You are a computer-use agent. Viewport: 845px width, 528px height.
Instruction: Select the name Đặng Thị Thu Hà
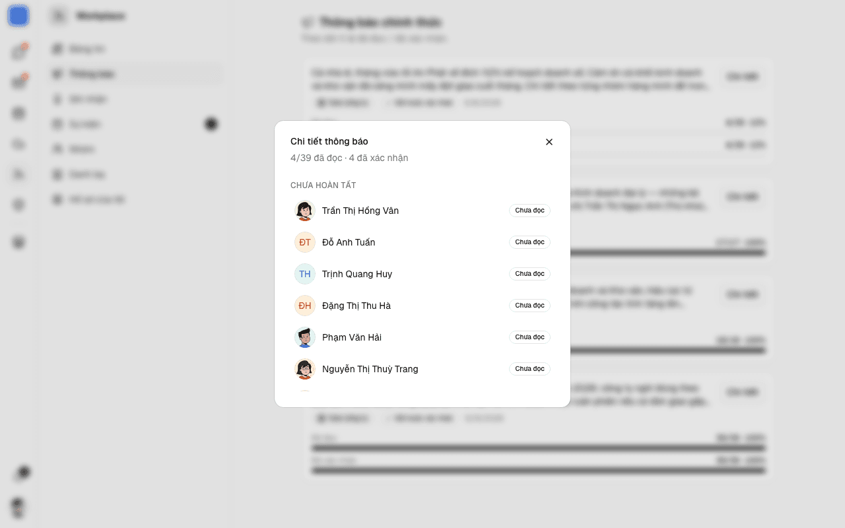[356, 306]
